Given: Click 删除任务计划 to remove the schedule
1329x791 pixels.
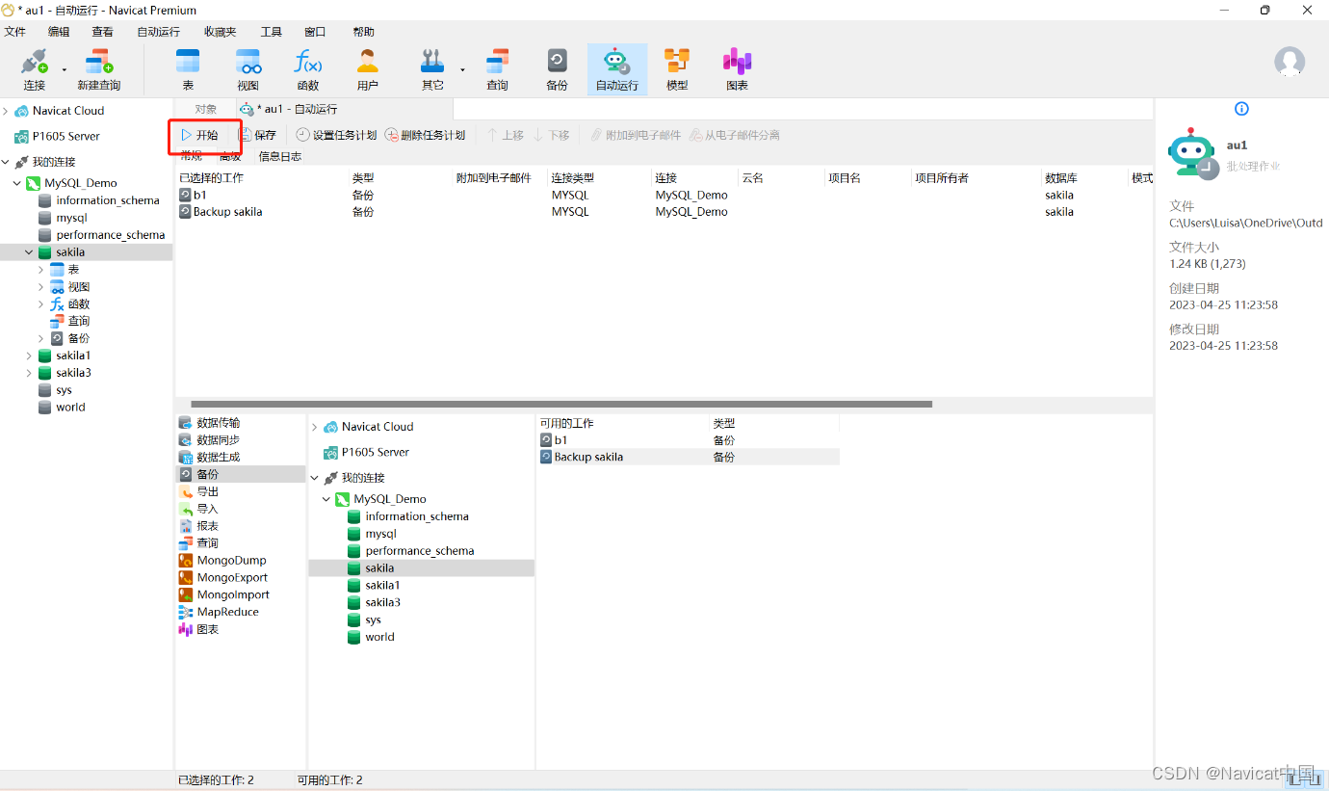Looking at the screenshot, I should 425,135.
